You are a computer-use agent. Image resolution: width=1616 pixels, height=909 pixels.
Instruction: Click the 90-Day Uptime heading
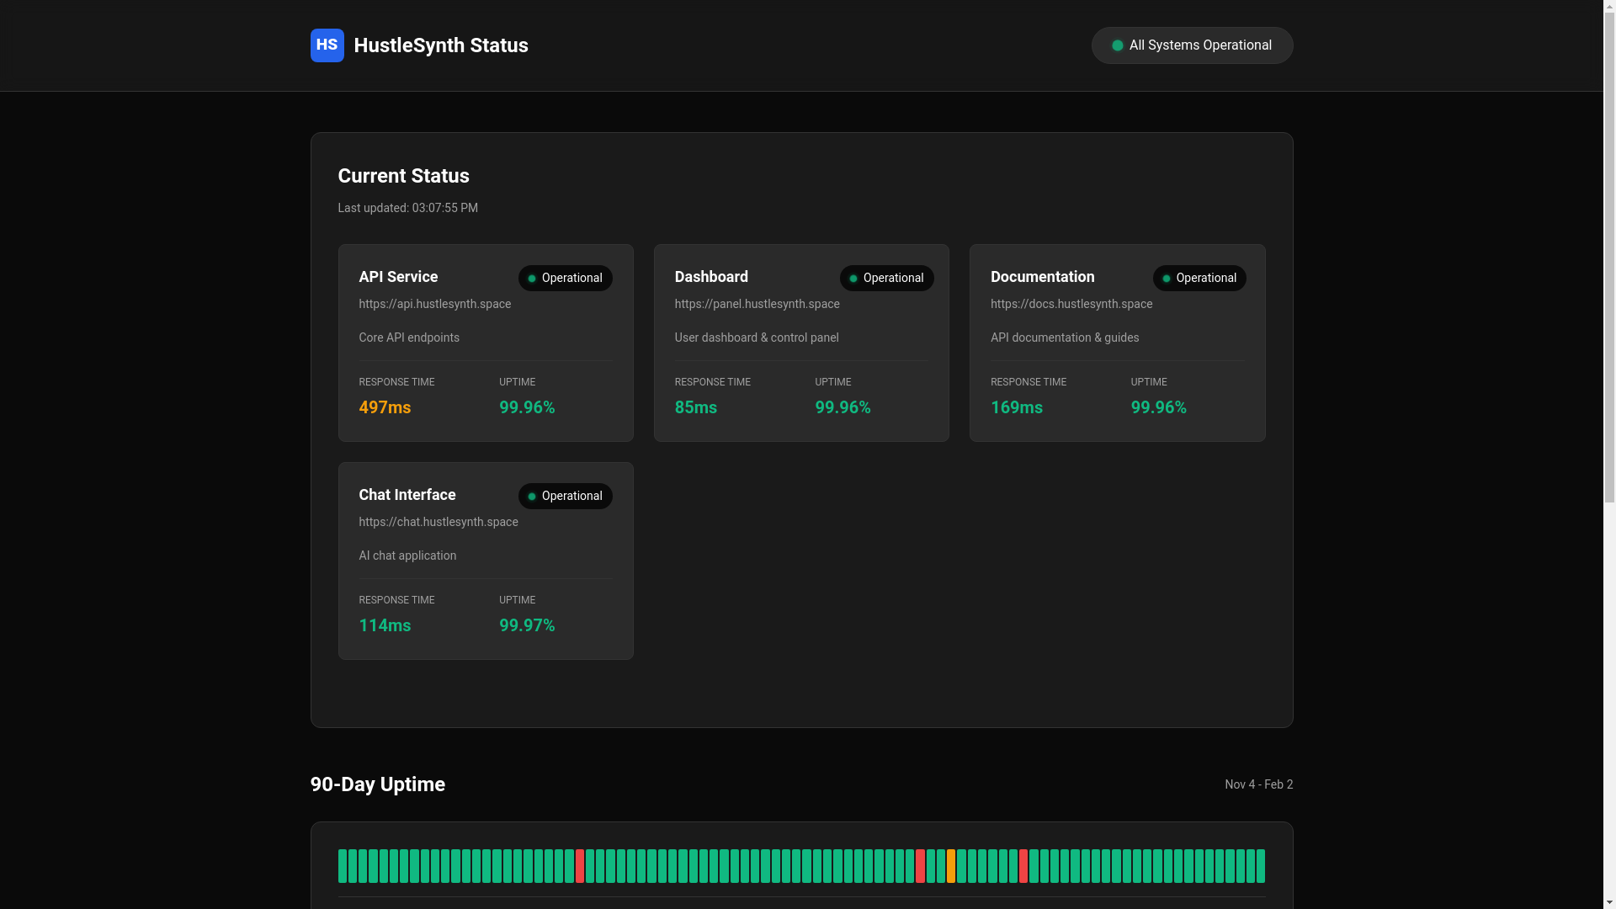tap(378, 784)
